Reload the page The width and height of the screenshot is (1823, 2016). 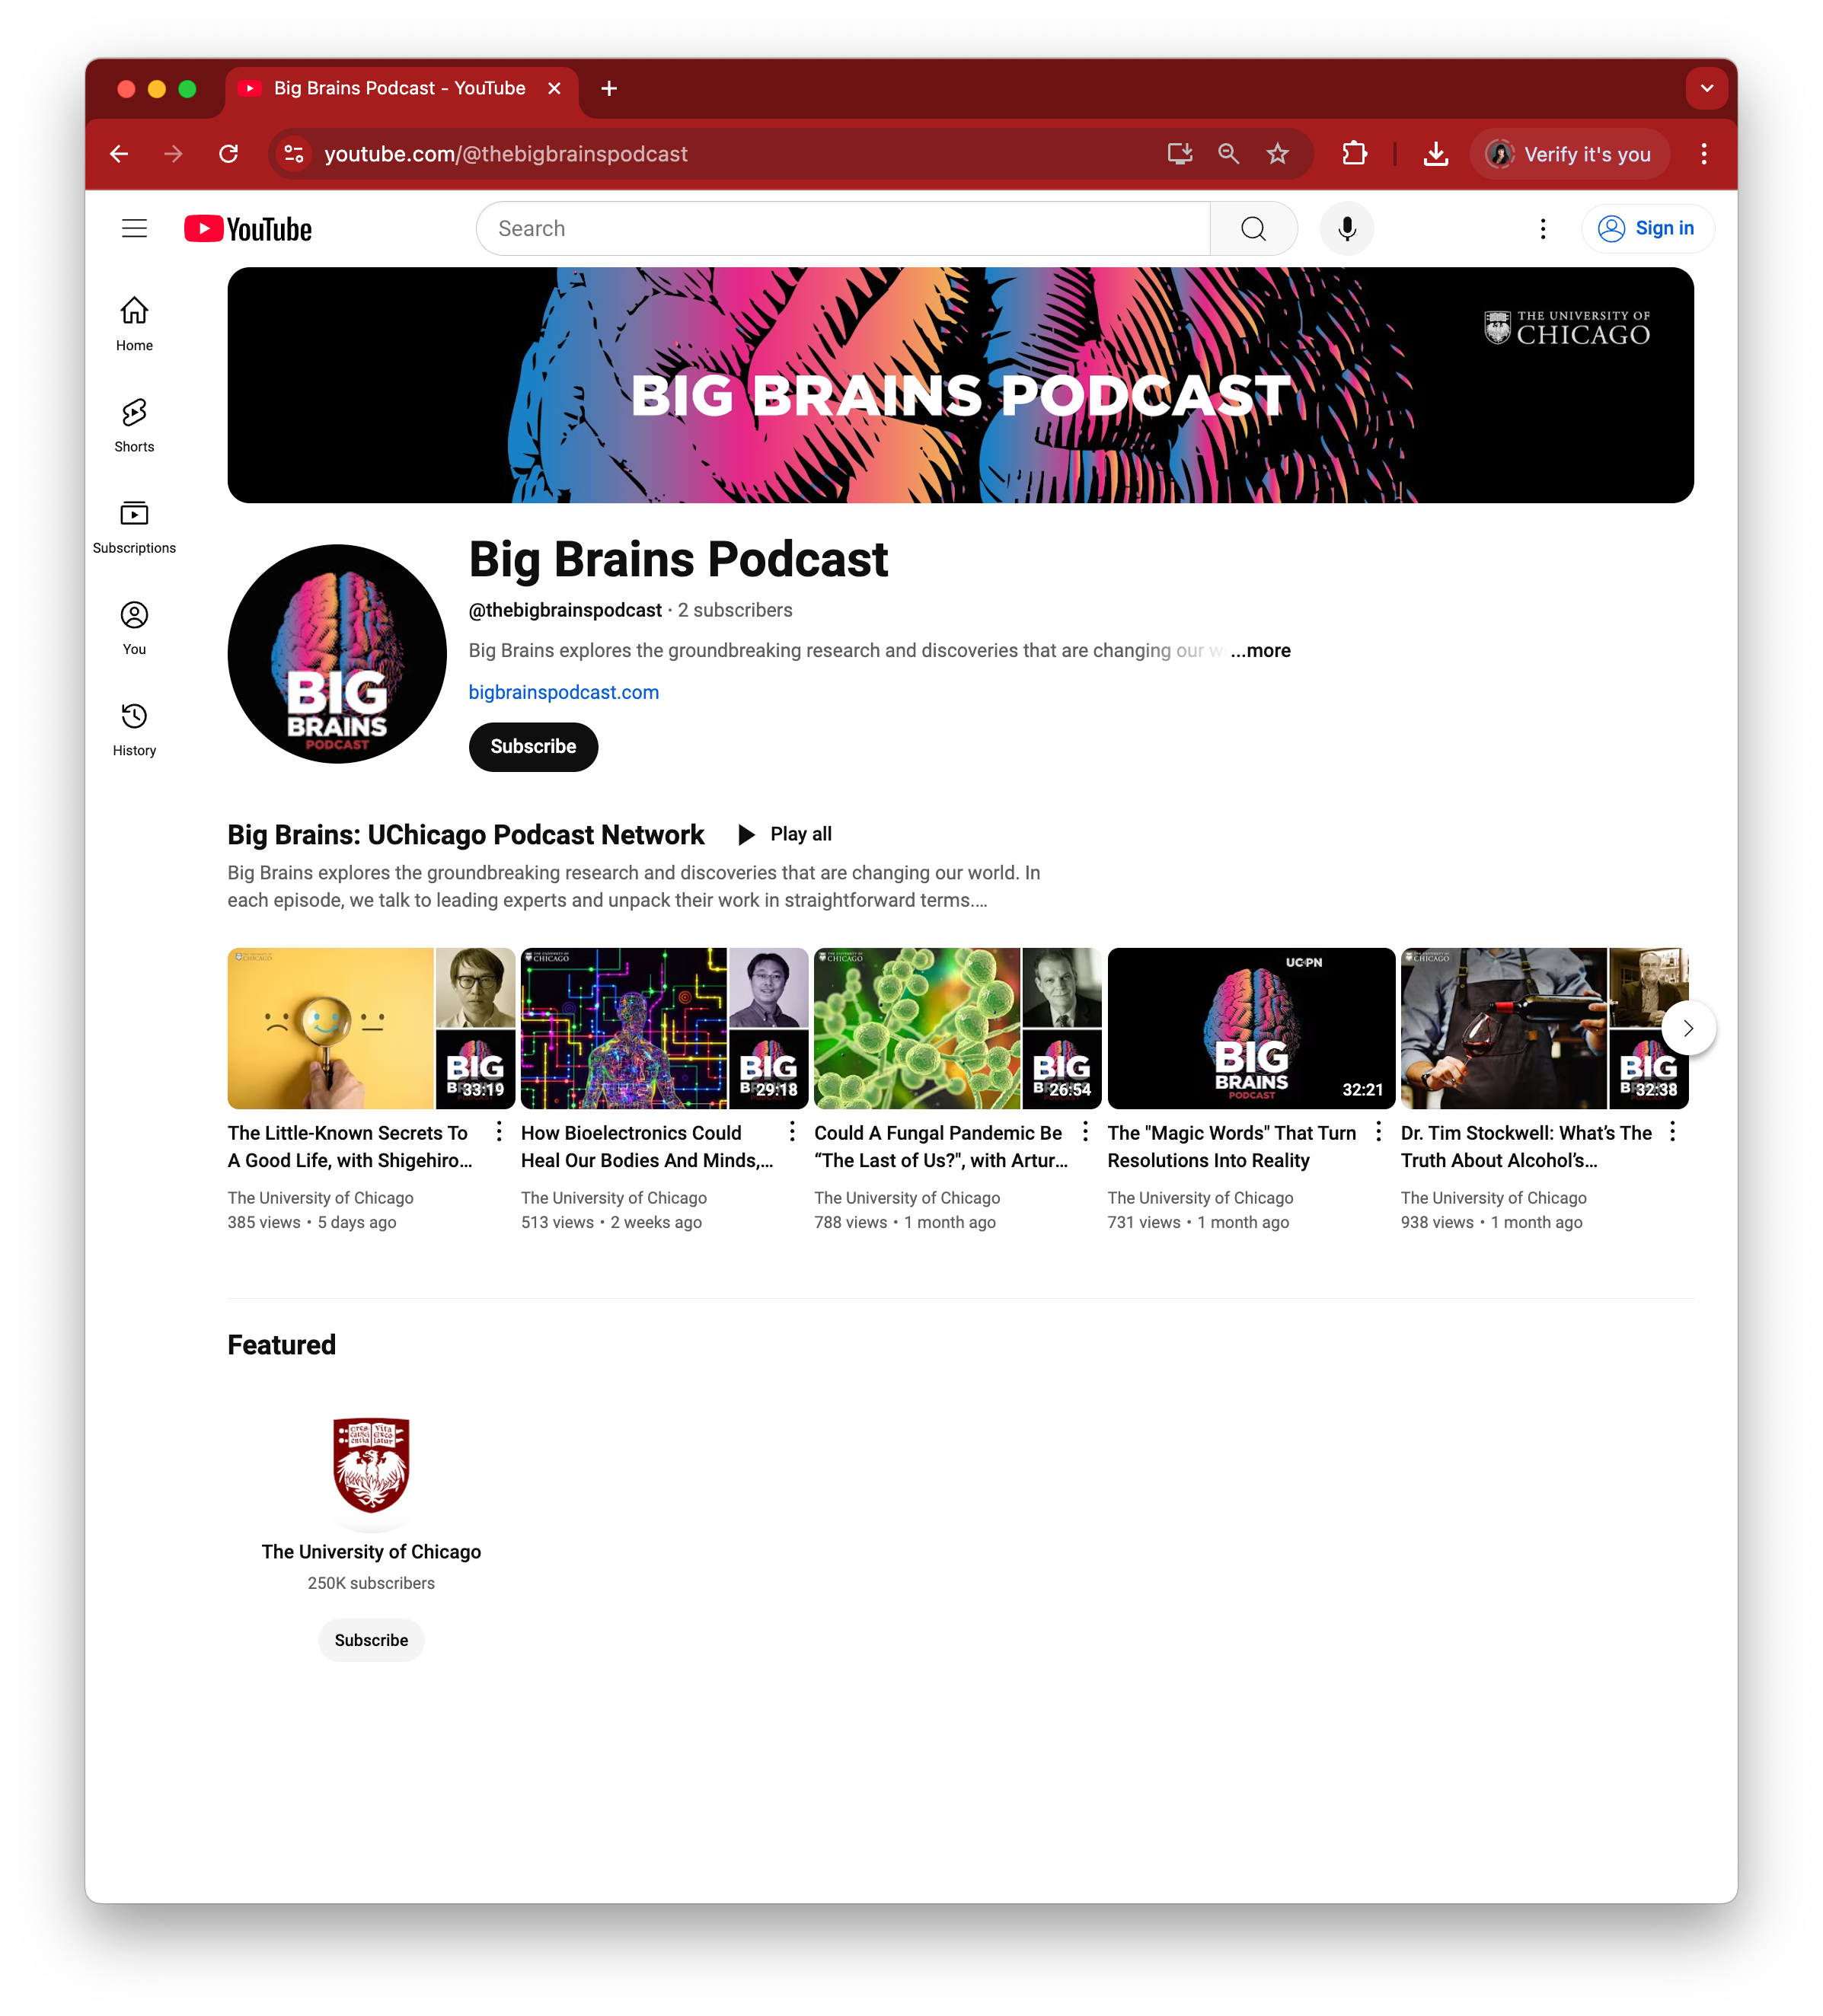pos(229,154)
